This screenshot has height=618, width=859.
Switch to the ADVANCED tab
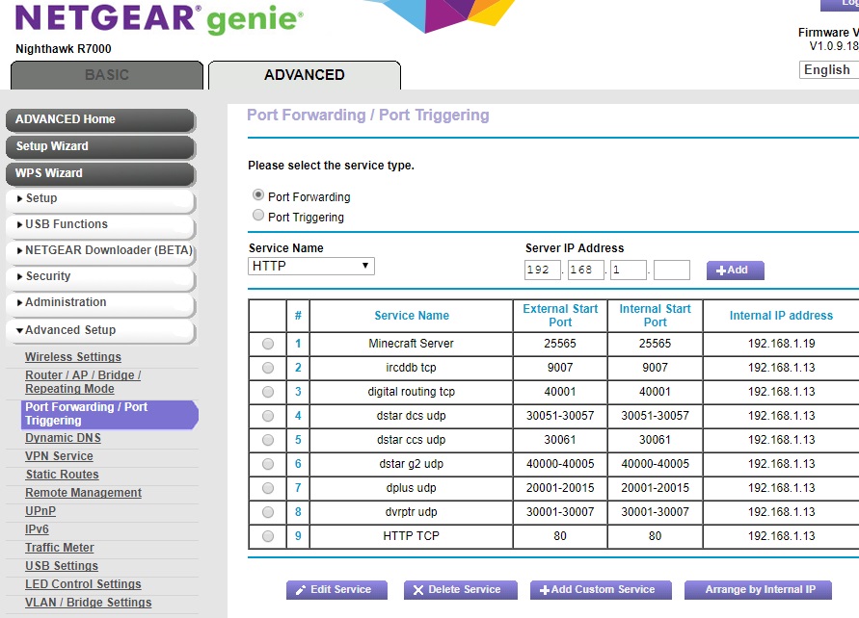point(304,75)
